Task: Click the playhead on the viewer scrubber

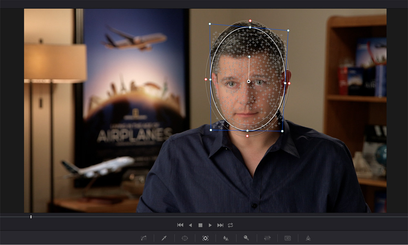Action: tap(31, 217)
